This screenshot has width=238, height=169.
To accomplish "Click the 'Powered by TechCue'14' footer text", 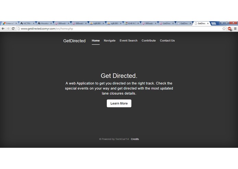I will point(115,139).
